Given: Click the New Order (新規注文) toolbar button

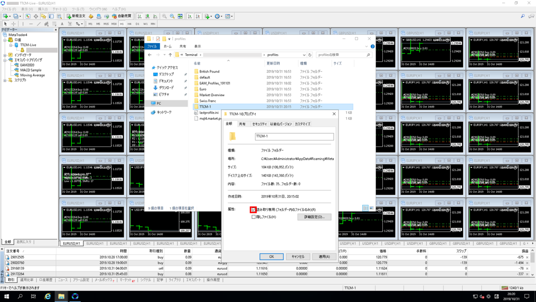Looking at the screenshot, I should point(76,16).
